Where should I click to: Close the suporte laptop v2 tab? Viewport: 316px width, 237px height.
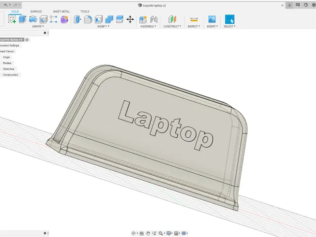click(282, 5)
